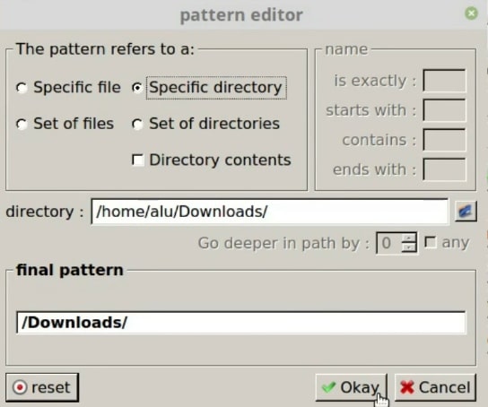
Task: Click the red X icon on Cancel
Action: 407,387
